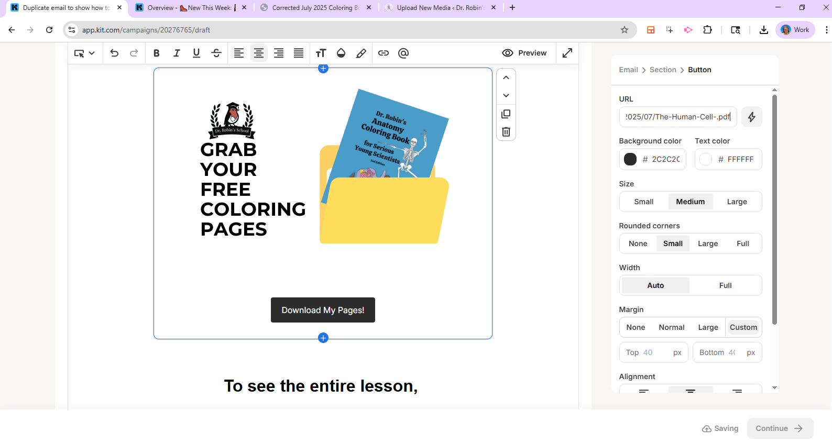Screen dimensions: 832x444
Task: Click the Download My Pages! button
Action: (323, 310)
